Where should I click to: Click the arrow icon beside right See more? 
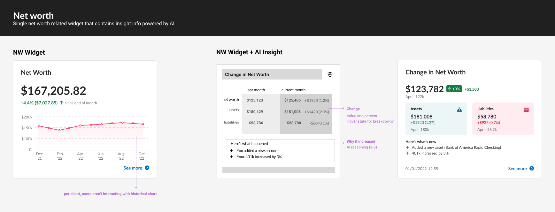pyautogui.click(x=532, y=168)
